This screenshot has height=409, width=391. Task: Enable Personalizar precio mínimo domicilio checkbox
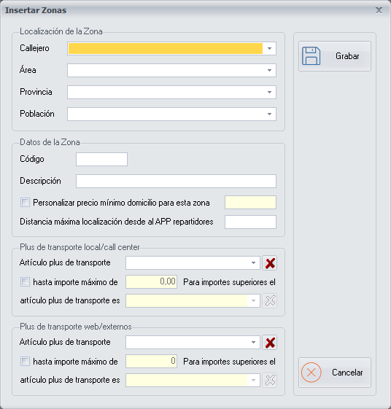tap(25, 203)
